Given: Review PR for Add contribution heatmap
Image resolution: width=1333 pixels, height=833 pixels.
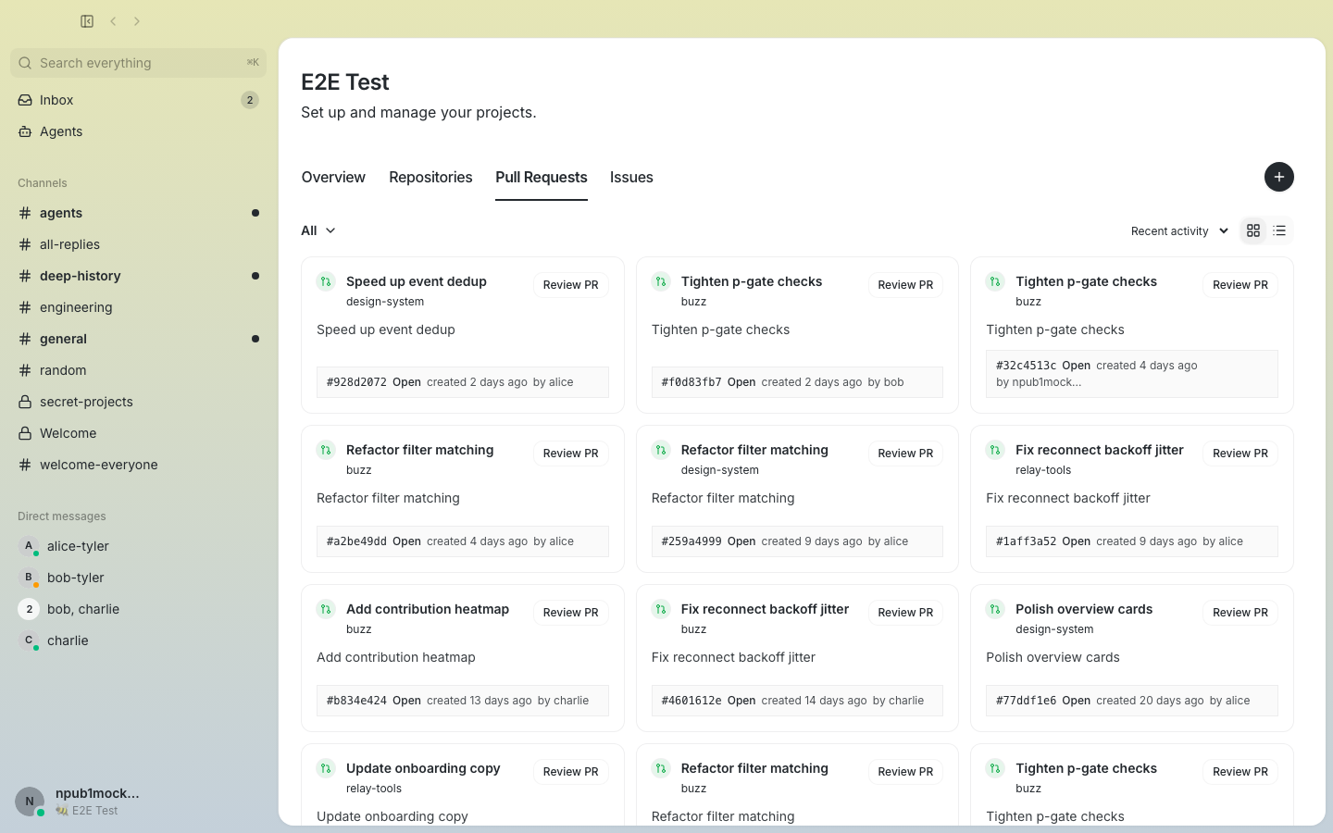Looking at the screenshot, I should tap(570, 613).
